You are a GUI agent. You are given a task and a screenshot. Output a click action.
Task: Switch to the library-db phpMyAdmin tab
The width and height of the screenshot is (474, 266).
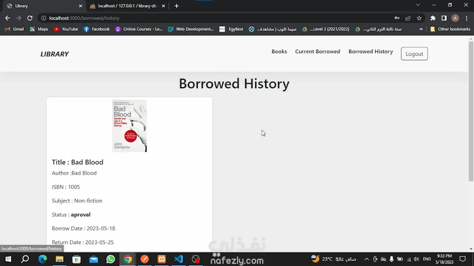(126, 6)
